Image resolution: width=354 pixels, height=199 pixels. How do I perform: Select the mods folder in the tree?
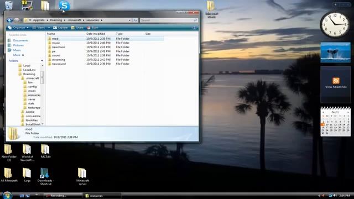32,91
